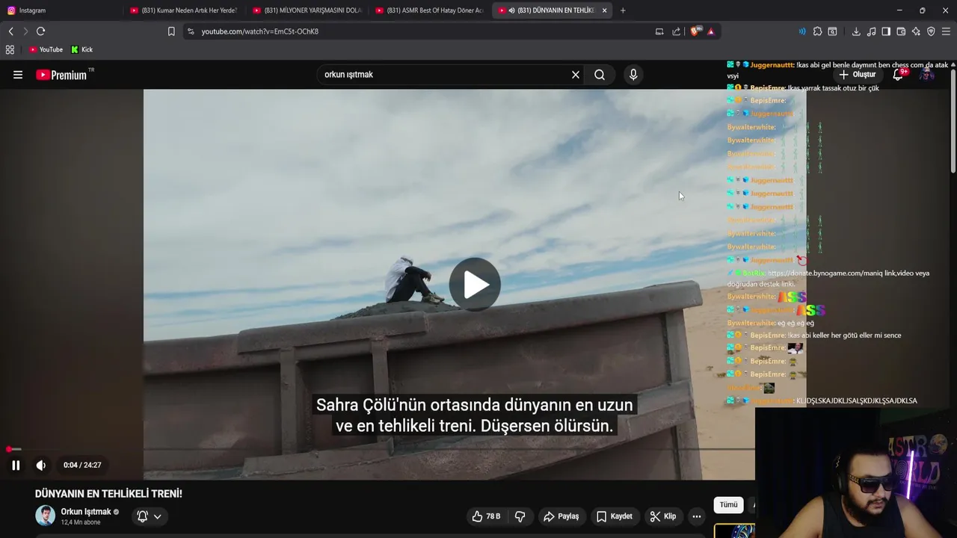Close the 'DÜNYANIN EN TEHLİKE' tab
The width and height of the screenshot is (957, 538).
click(x=604, y=10)
